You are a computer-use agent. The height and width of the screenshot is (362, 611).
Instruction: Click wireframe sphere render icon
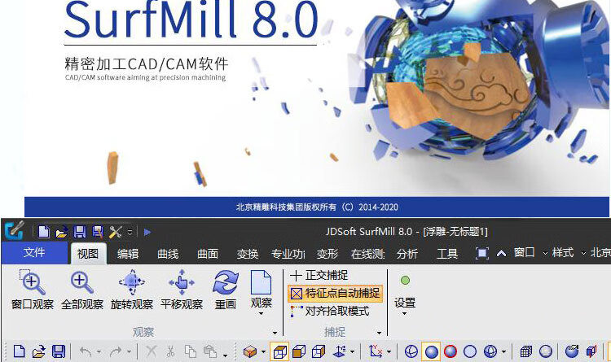point(411,352)
